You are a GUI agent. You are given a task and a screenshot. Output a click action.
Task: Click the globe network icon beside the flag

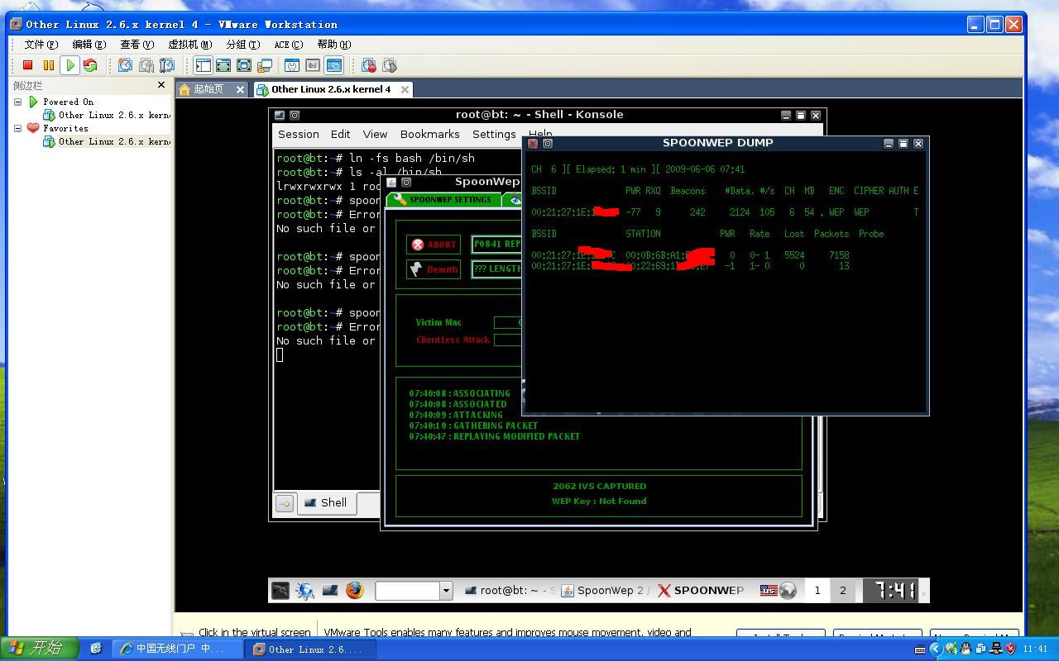tap(788, 590)
